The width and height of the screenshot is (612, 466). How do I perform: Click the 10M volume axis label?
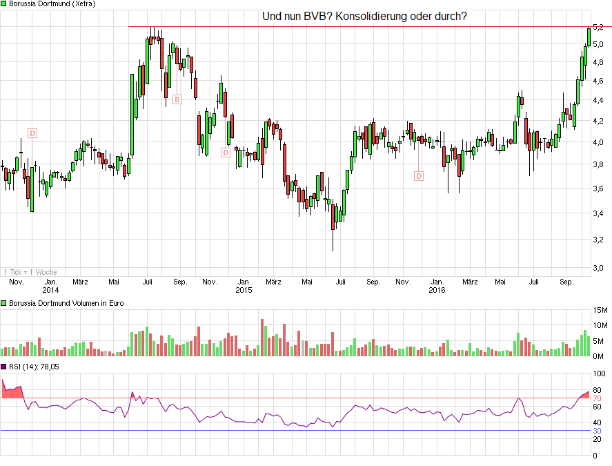(x=600, y=325)
